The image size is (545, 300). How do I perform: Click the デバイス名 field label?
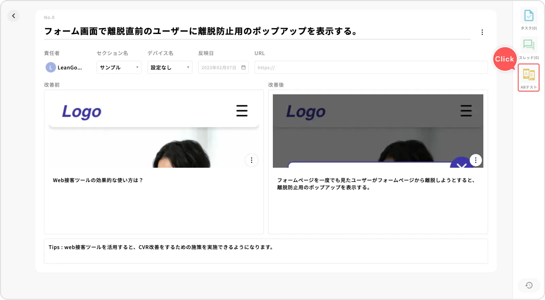[160, 53]
